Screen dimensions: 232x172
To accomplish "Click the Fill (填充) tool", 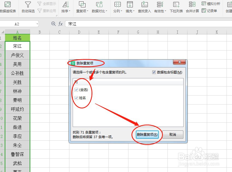I will (x=129, y=7).
